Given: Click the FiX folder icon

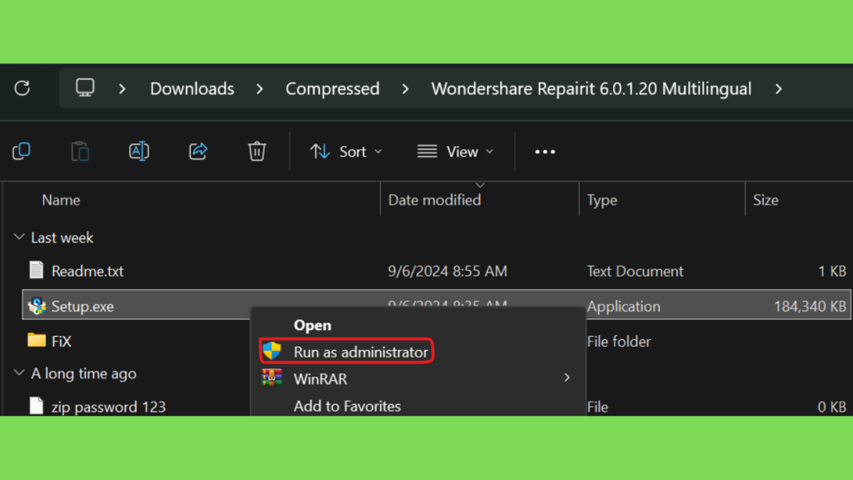Looking at the screenshot, I should 37,340.
